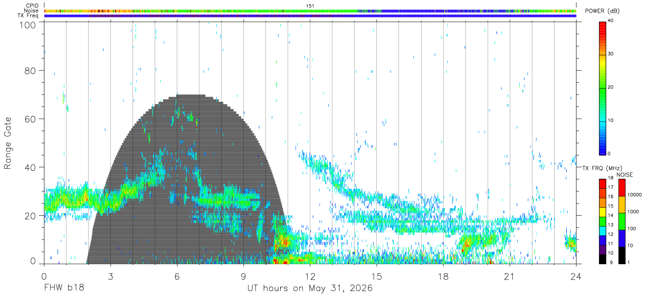Click the Noise label above the plot
Image resolution: width=648 pixels, height=299 pixels.
coord(32,11)
